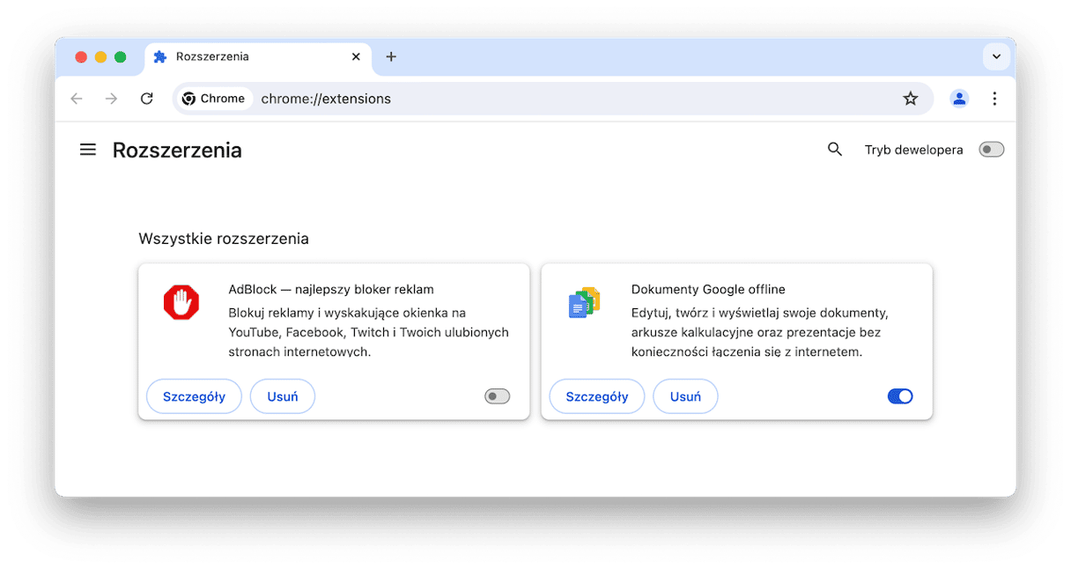The width and height of the screenshot is (1071, 569).
Task: Go forward with the forward arrow
Action: pyautogui.click(x=111, y=99)
